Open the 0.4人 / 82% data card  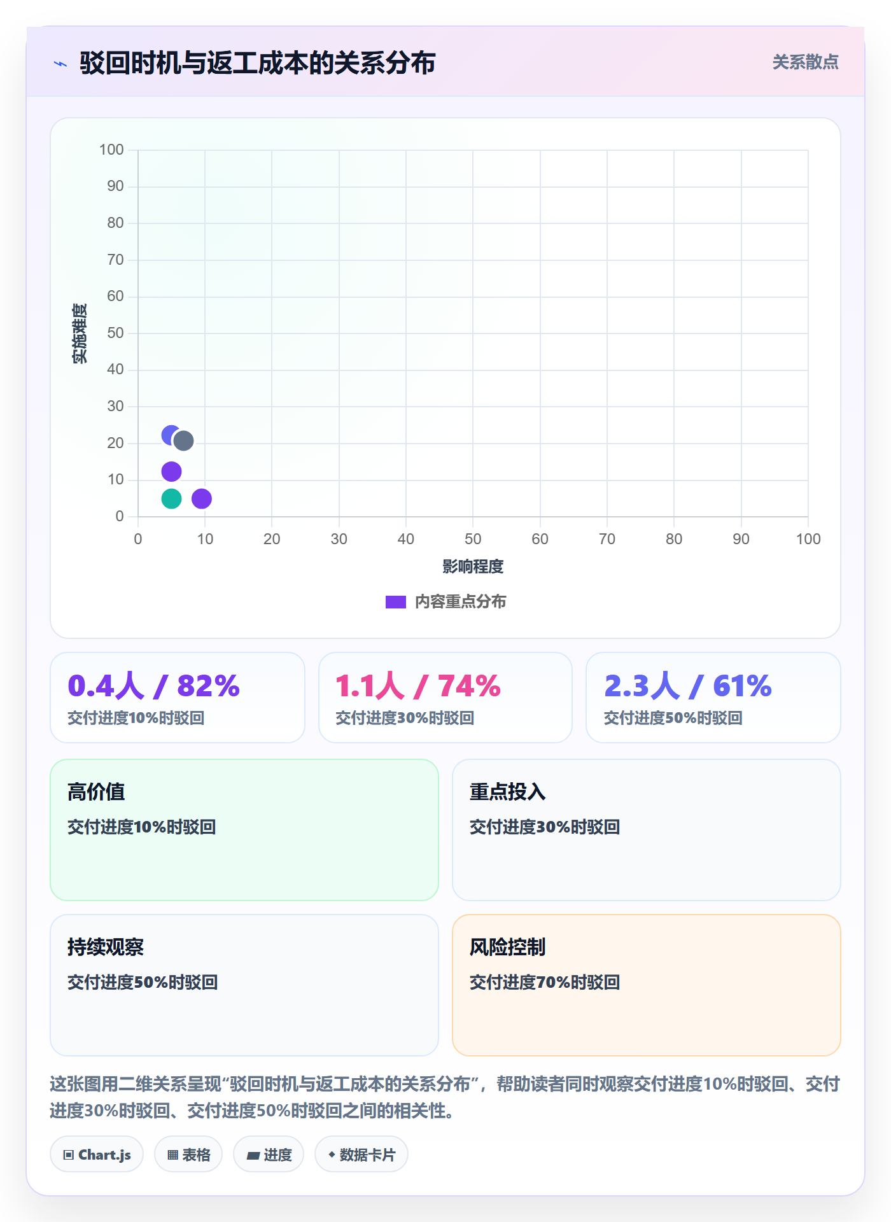click(178, 698)
